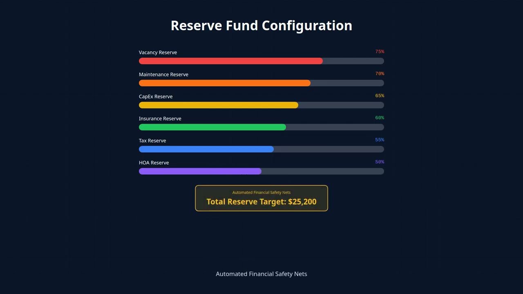Click the 50% HOA percentage value

point(380,162)
